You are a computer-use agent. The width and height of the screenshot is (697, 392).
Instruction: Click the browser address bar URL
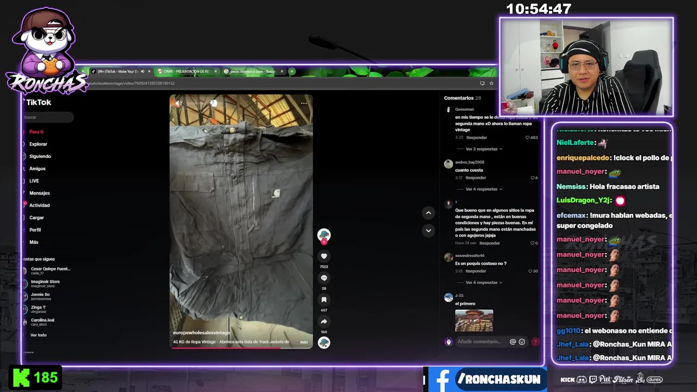131,83
